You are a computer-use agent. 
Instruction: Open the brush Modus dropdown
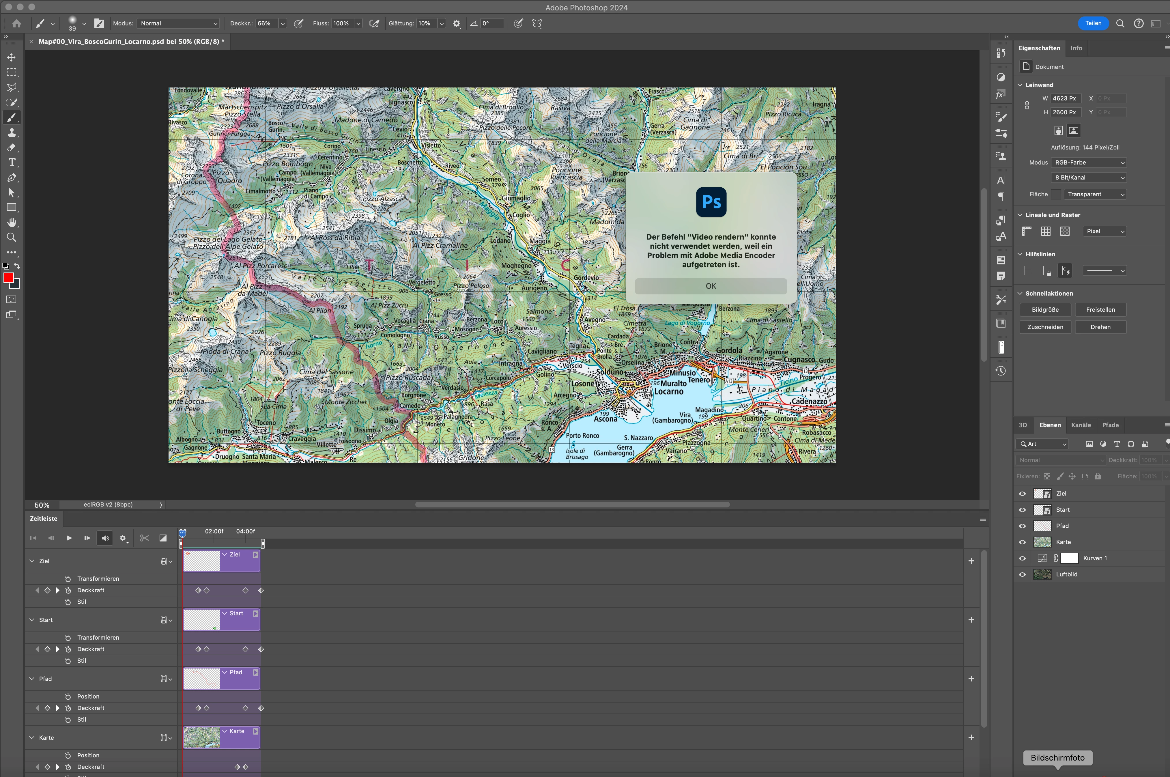tap(178, 23)
